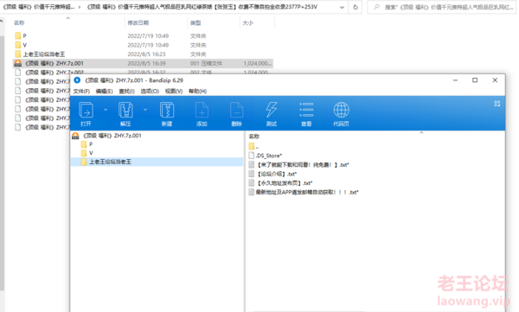Open the 选项(O) menu in Bandizip
519x312 pixels.
point(150,92)
